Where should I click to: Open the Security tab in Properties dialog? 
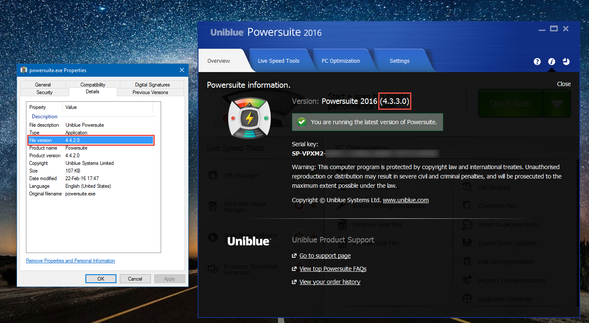[45, 92]
